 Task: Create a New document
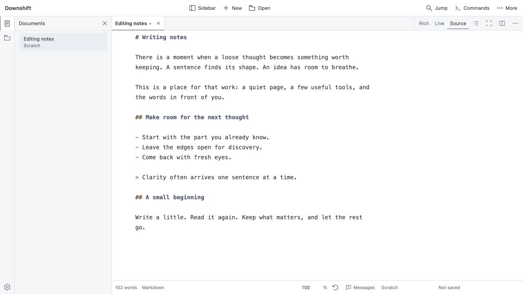(232, 8)
